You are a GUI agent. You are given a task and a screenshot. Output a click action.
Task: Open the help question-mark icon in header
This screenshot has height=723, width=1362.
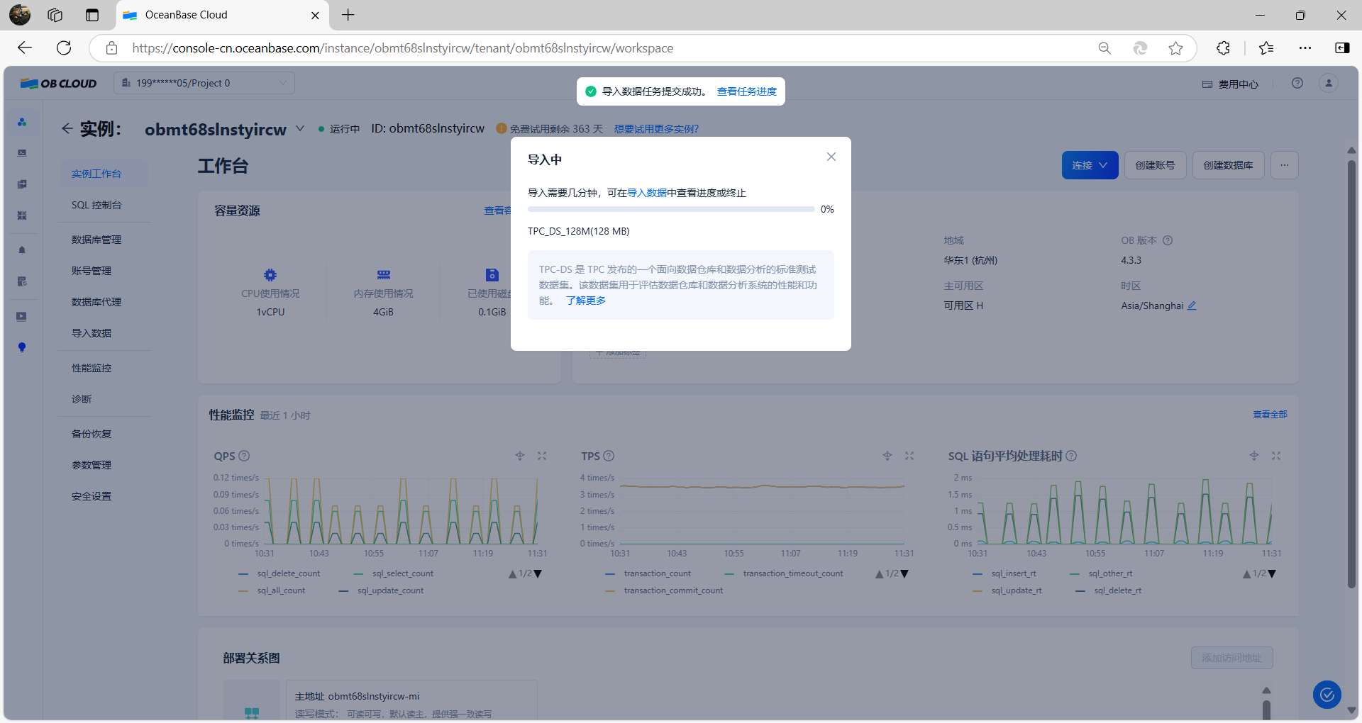pyautogui.click(x=1297, y=83)
